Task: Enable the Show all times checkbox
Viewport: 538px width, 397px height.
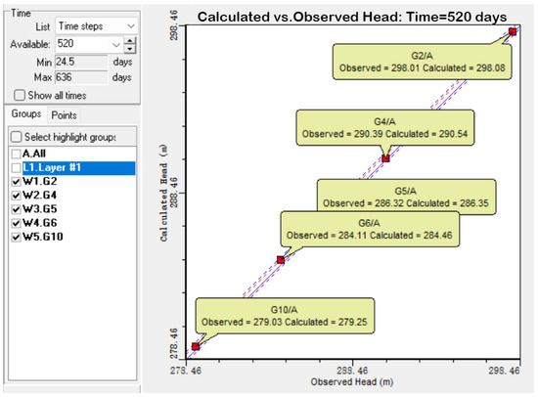Action: click(20, 95)
